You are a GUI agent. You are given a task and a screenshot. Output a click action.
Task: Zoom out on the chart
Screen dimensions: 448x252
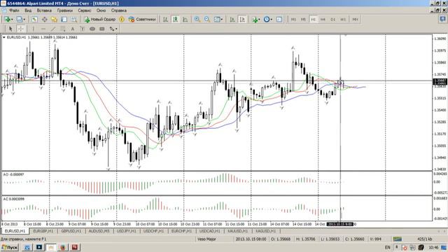click(x=207, y=20)
